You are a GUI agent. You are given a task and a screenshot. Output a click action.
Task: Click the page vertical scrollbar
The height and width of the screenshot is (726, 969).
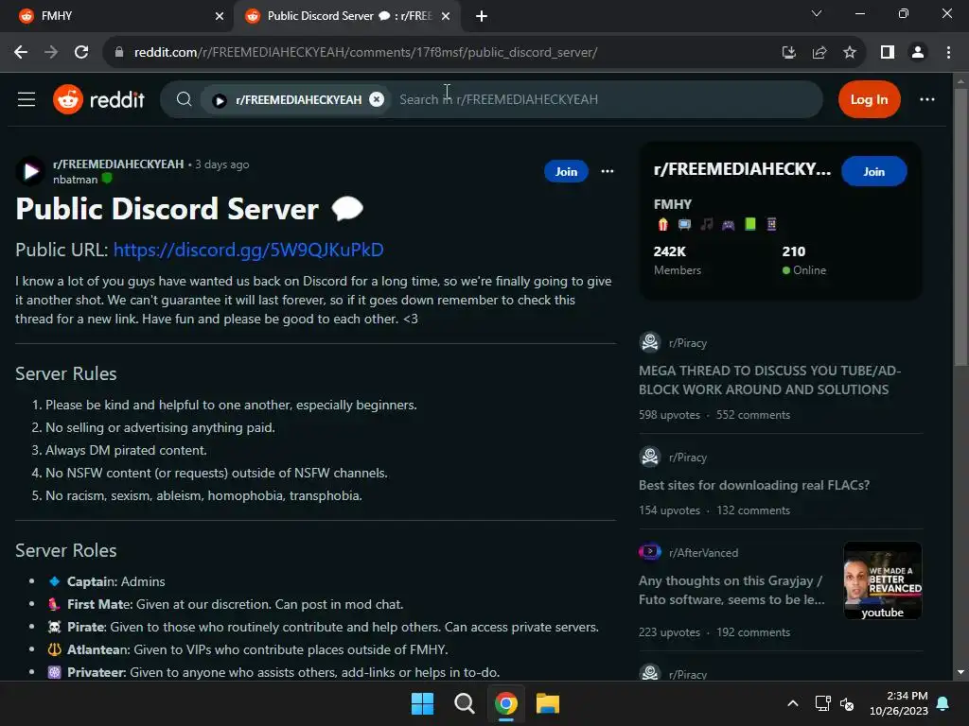pos(960,227)
